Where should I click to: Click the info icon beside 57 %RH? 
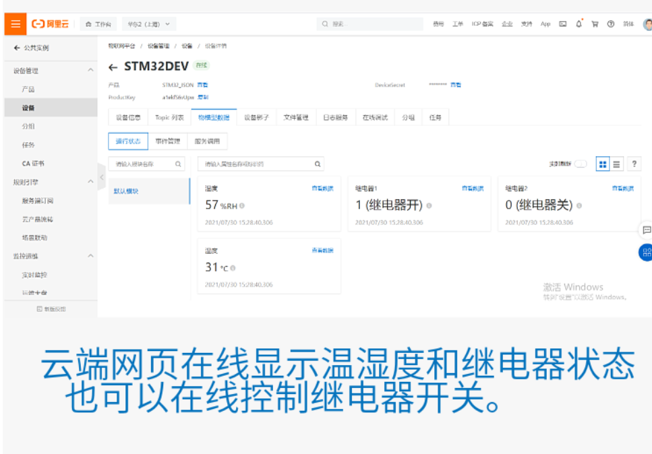coord(242,205)
